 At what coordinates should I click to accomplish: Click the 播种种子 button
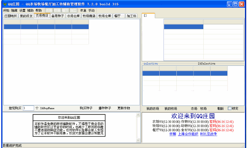(x=105, y=108)
